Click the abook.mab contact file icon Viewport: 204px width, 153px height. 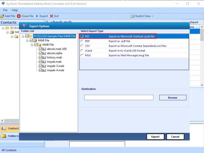tap(44, 49)
